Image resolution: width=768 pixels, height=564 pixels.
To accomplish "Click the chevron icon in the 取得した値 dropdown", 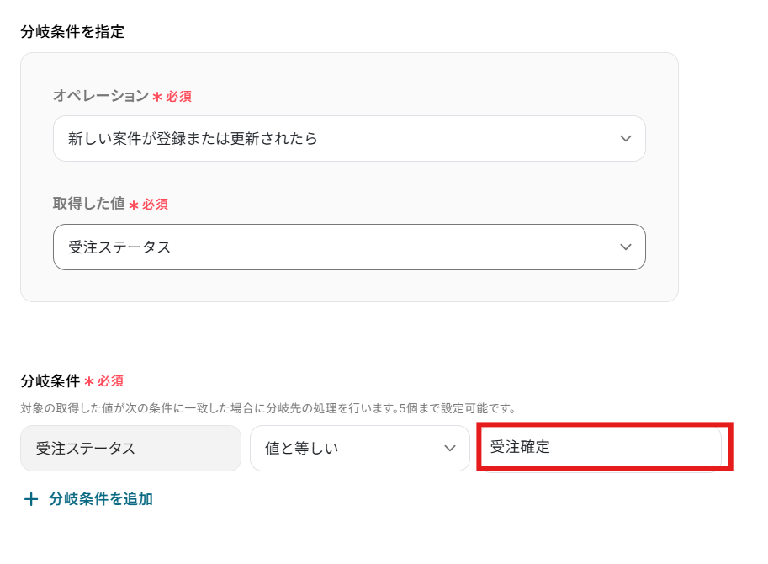I will [625, 247].
